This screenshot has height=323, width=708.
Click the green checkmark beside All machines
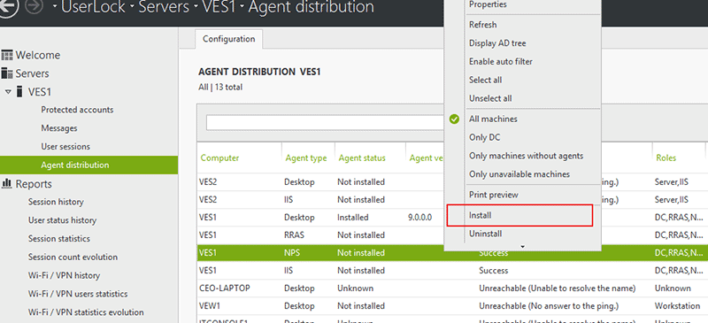[x=454, y=119]
